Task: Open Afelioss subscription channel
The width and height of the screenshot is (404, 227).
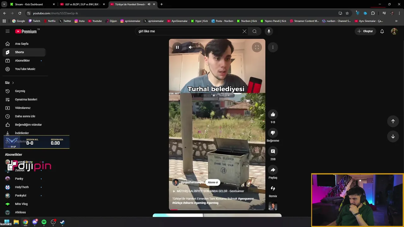Action: tap(24, 212)
